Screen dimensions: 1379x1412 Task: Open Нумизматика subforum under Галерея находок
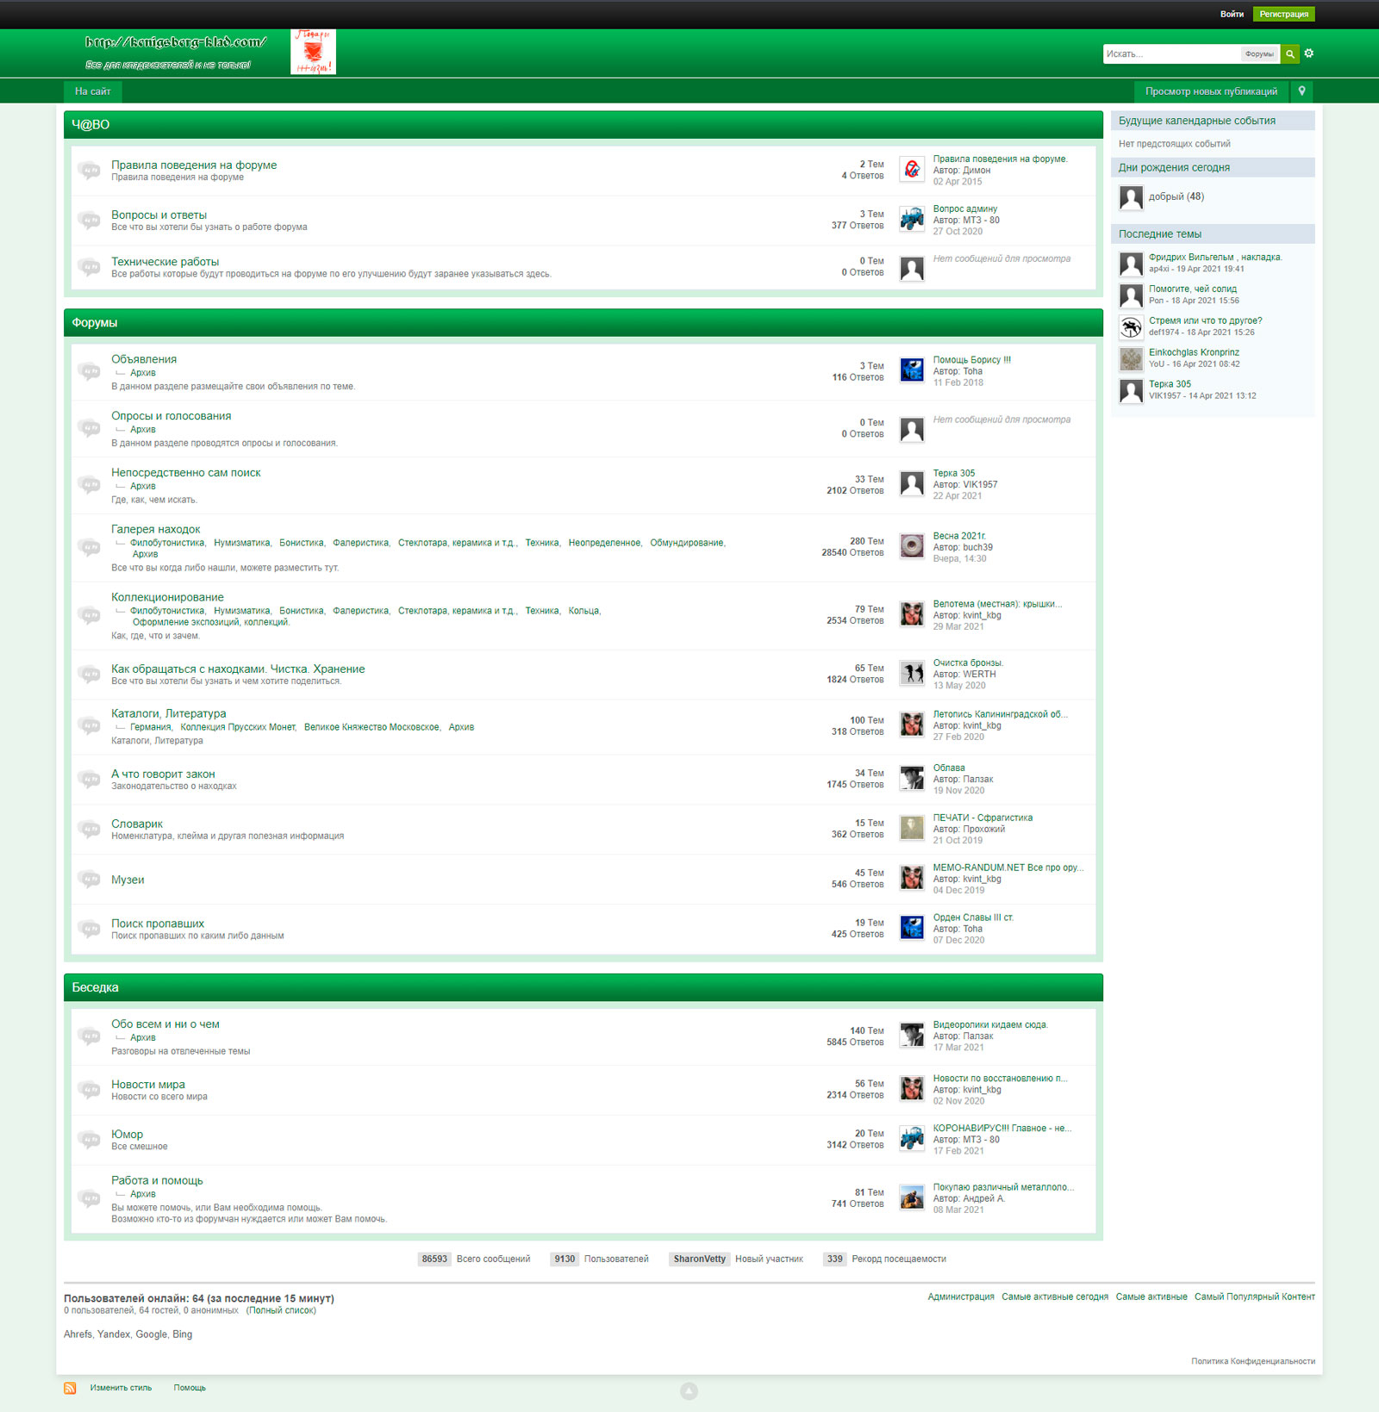pos(241,543)
